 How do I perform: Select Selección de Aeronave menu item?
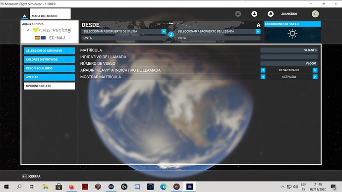(49, 50)
